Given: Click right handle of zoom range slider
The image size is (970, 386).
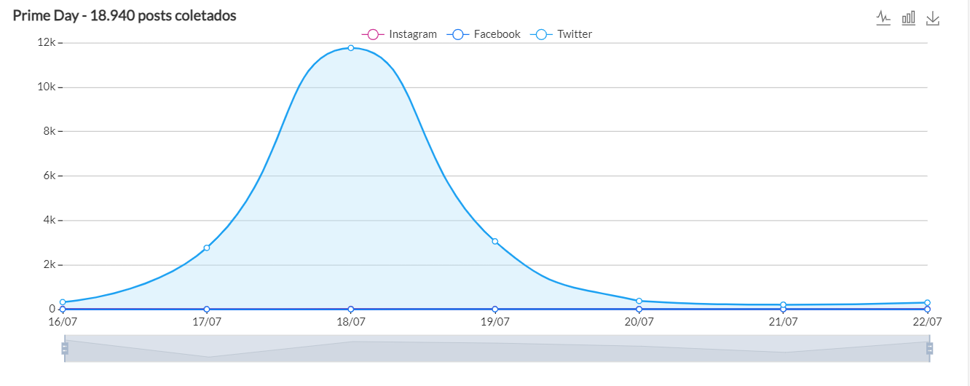Looking at the screenshot, I should tap(929, 349).
